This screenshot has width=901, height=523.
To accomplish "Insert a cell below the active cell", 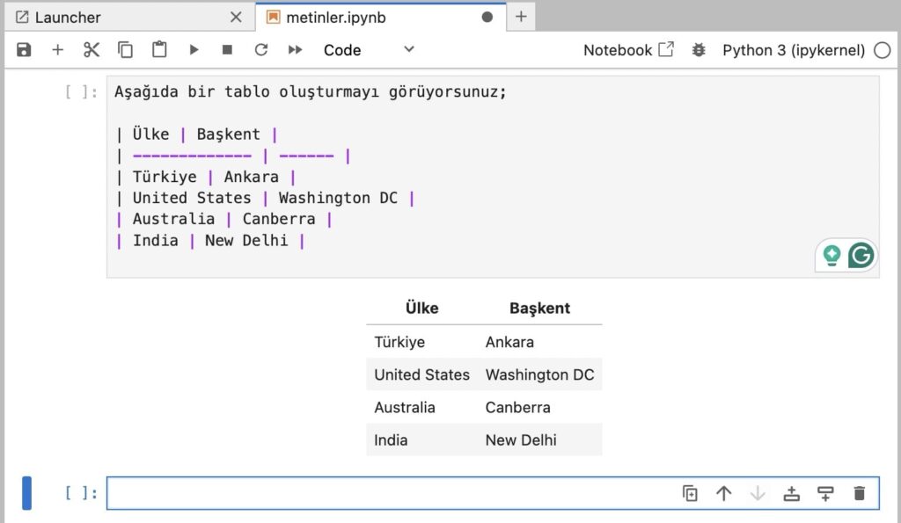I will [x=825, y=493].
